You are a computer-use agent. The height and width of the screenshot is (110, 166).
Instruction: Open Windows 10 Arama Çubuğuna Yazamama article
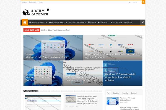pyautogui.click(x=83, y=73)
